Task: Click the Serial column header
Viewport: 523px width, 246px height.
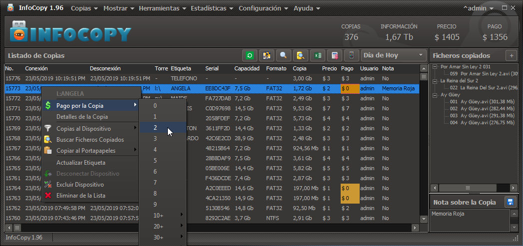Action: point(212,68)
